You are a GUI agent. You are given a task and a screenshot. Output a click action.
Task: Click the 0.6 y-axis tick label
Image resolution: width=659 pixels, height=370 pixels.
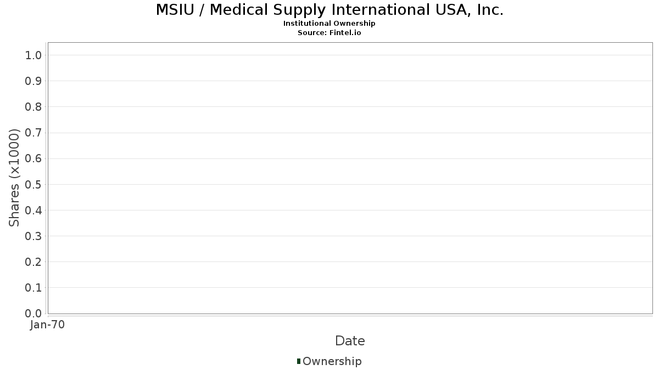(33, 158)
